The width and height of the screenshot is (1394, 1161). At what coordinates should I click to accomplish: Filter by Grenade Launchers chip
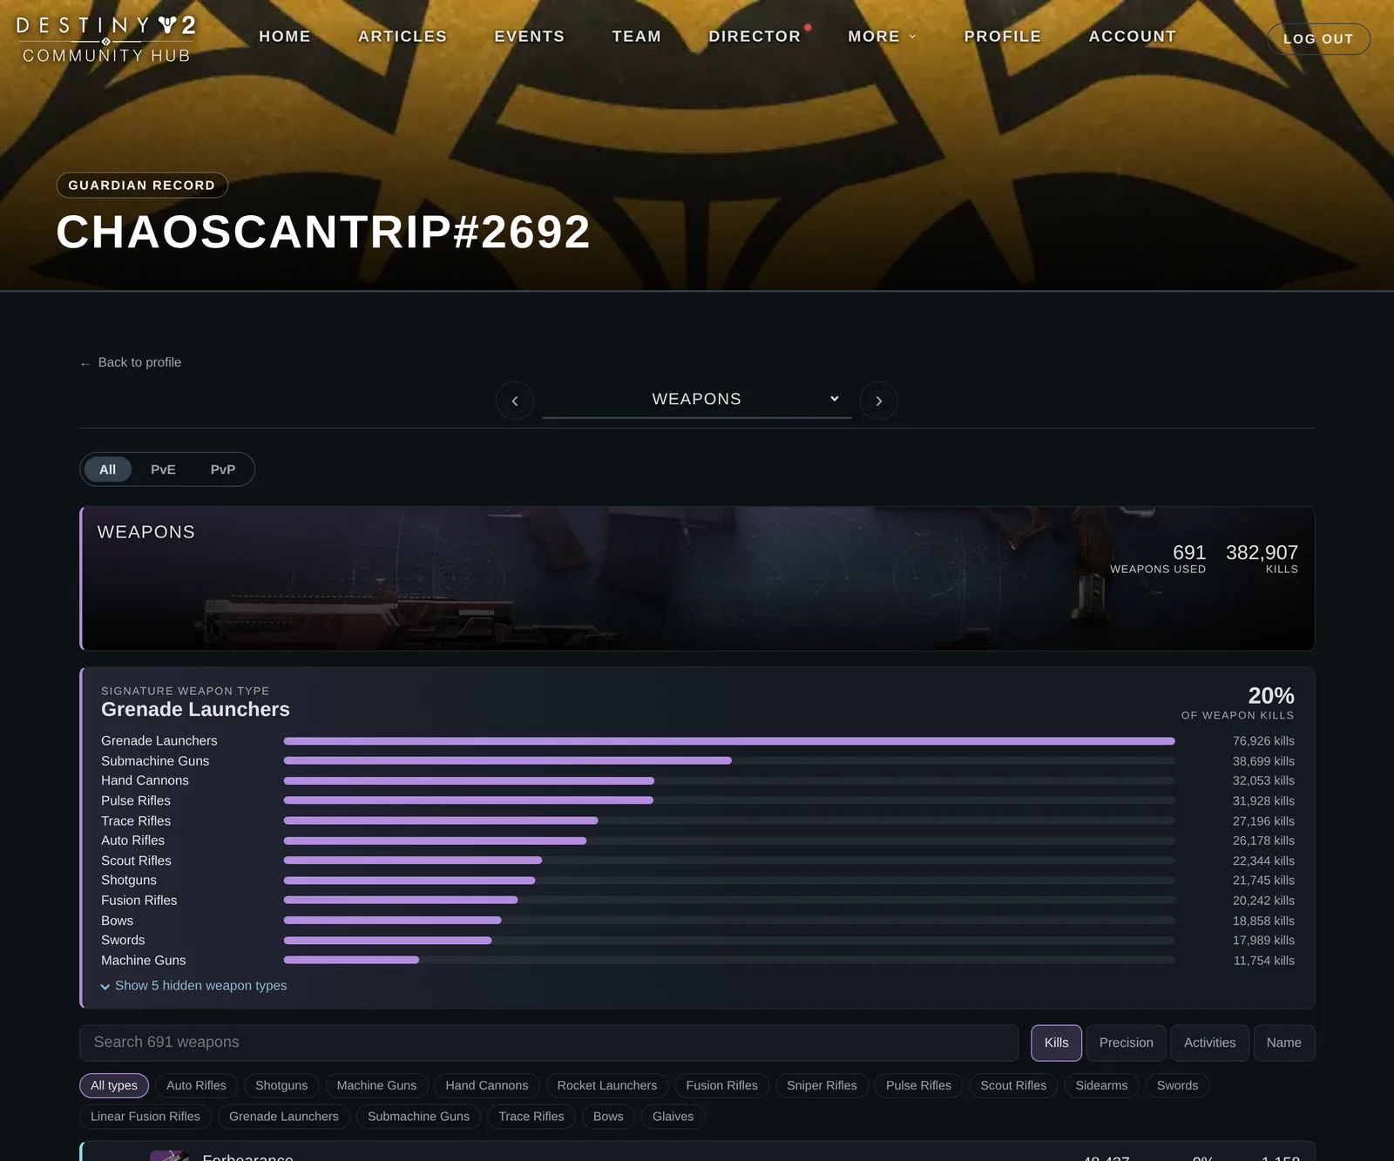pos(284,1117)
